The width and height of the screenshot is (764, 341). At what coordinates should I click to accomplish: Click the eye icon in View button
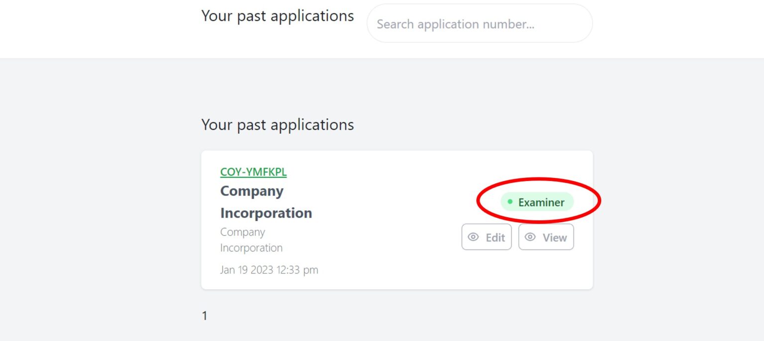530,237
